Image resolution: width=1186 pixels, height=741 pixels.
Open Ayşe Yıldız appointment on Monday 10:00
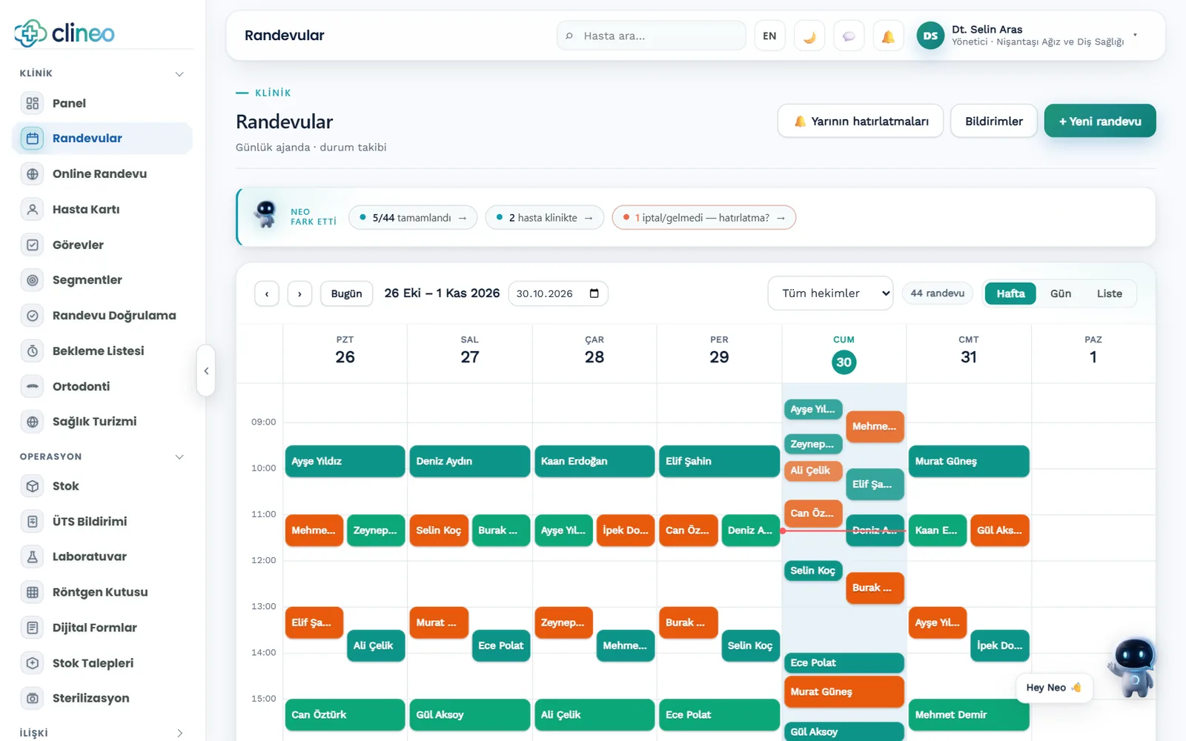(x=345, y=461)
